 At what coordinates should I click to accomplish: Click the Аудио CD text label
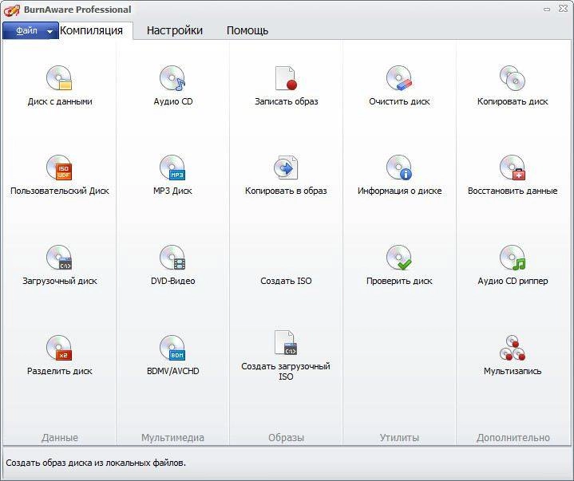(x=172, y=101)
